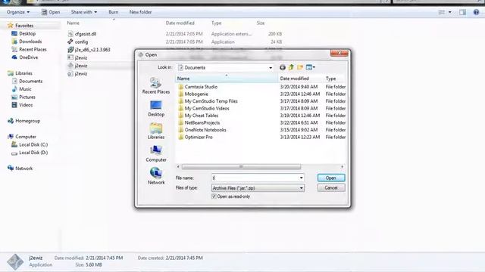Go up one level in Open dialog

pyautogui.click(x=291, y=67)
